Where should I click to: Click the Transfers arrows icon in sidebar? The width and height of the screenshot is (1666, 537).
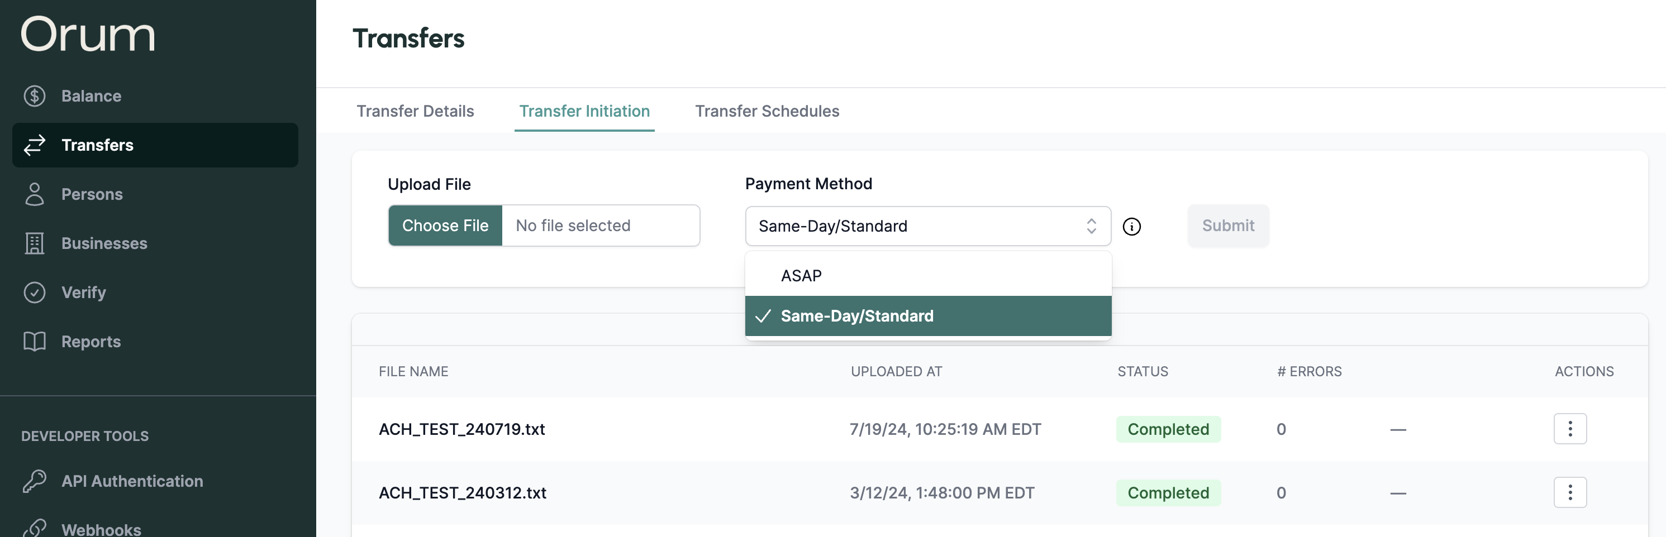[x=34, y=145]
